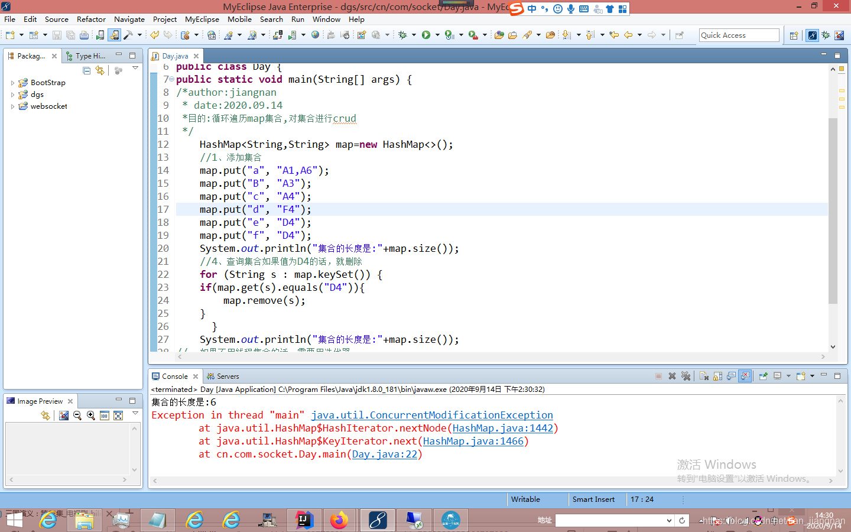Open the Run button dropdown arrow
Screen dimensions: 851x532
click(437, 35)
